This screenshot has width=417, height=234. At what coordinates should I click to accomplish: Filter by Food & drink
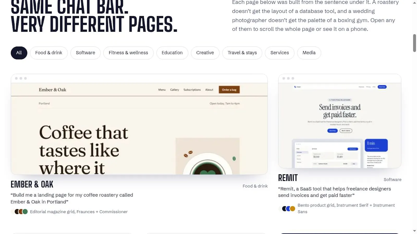(49, 53)
